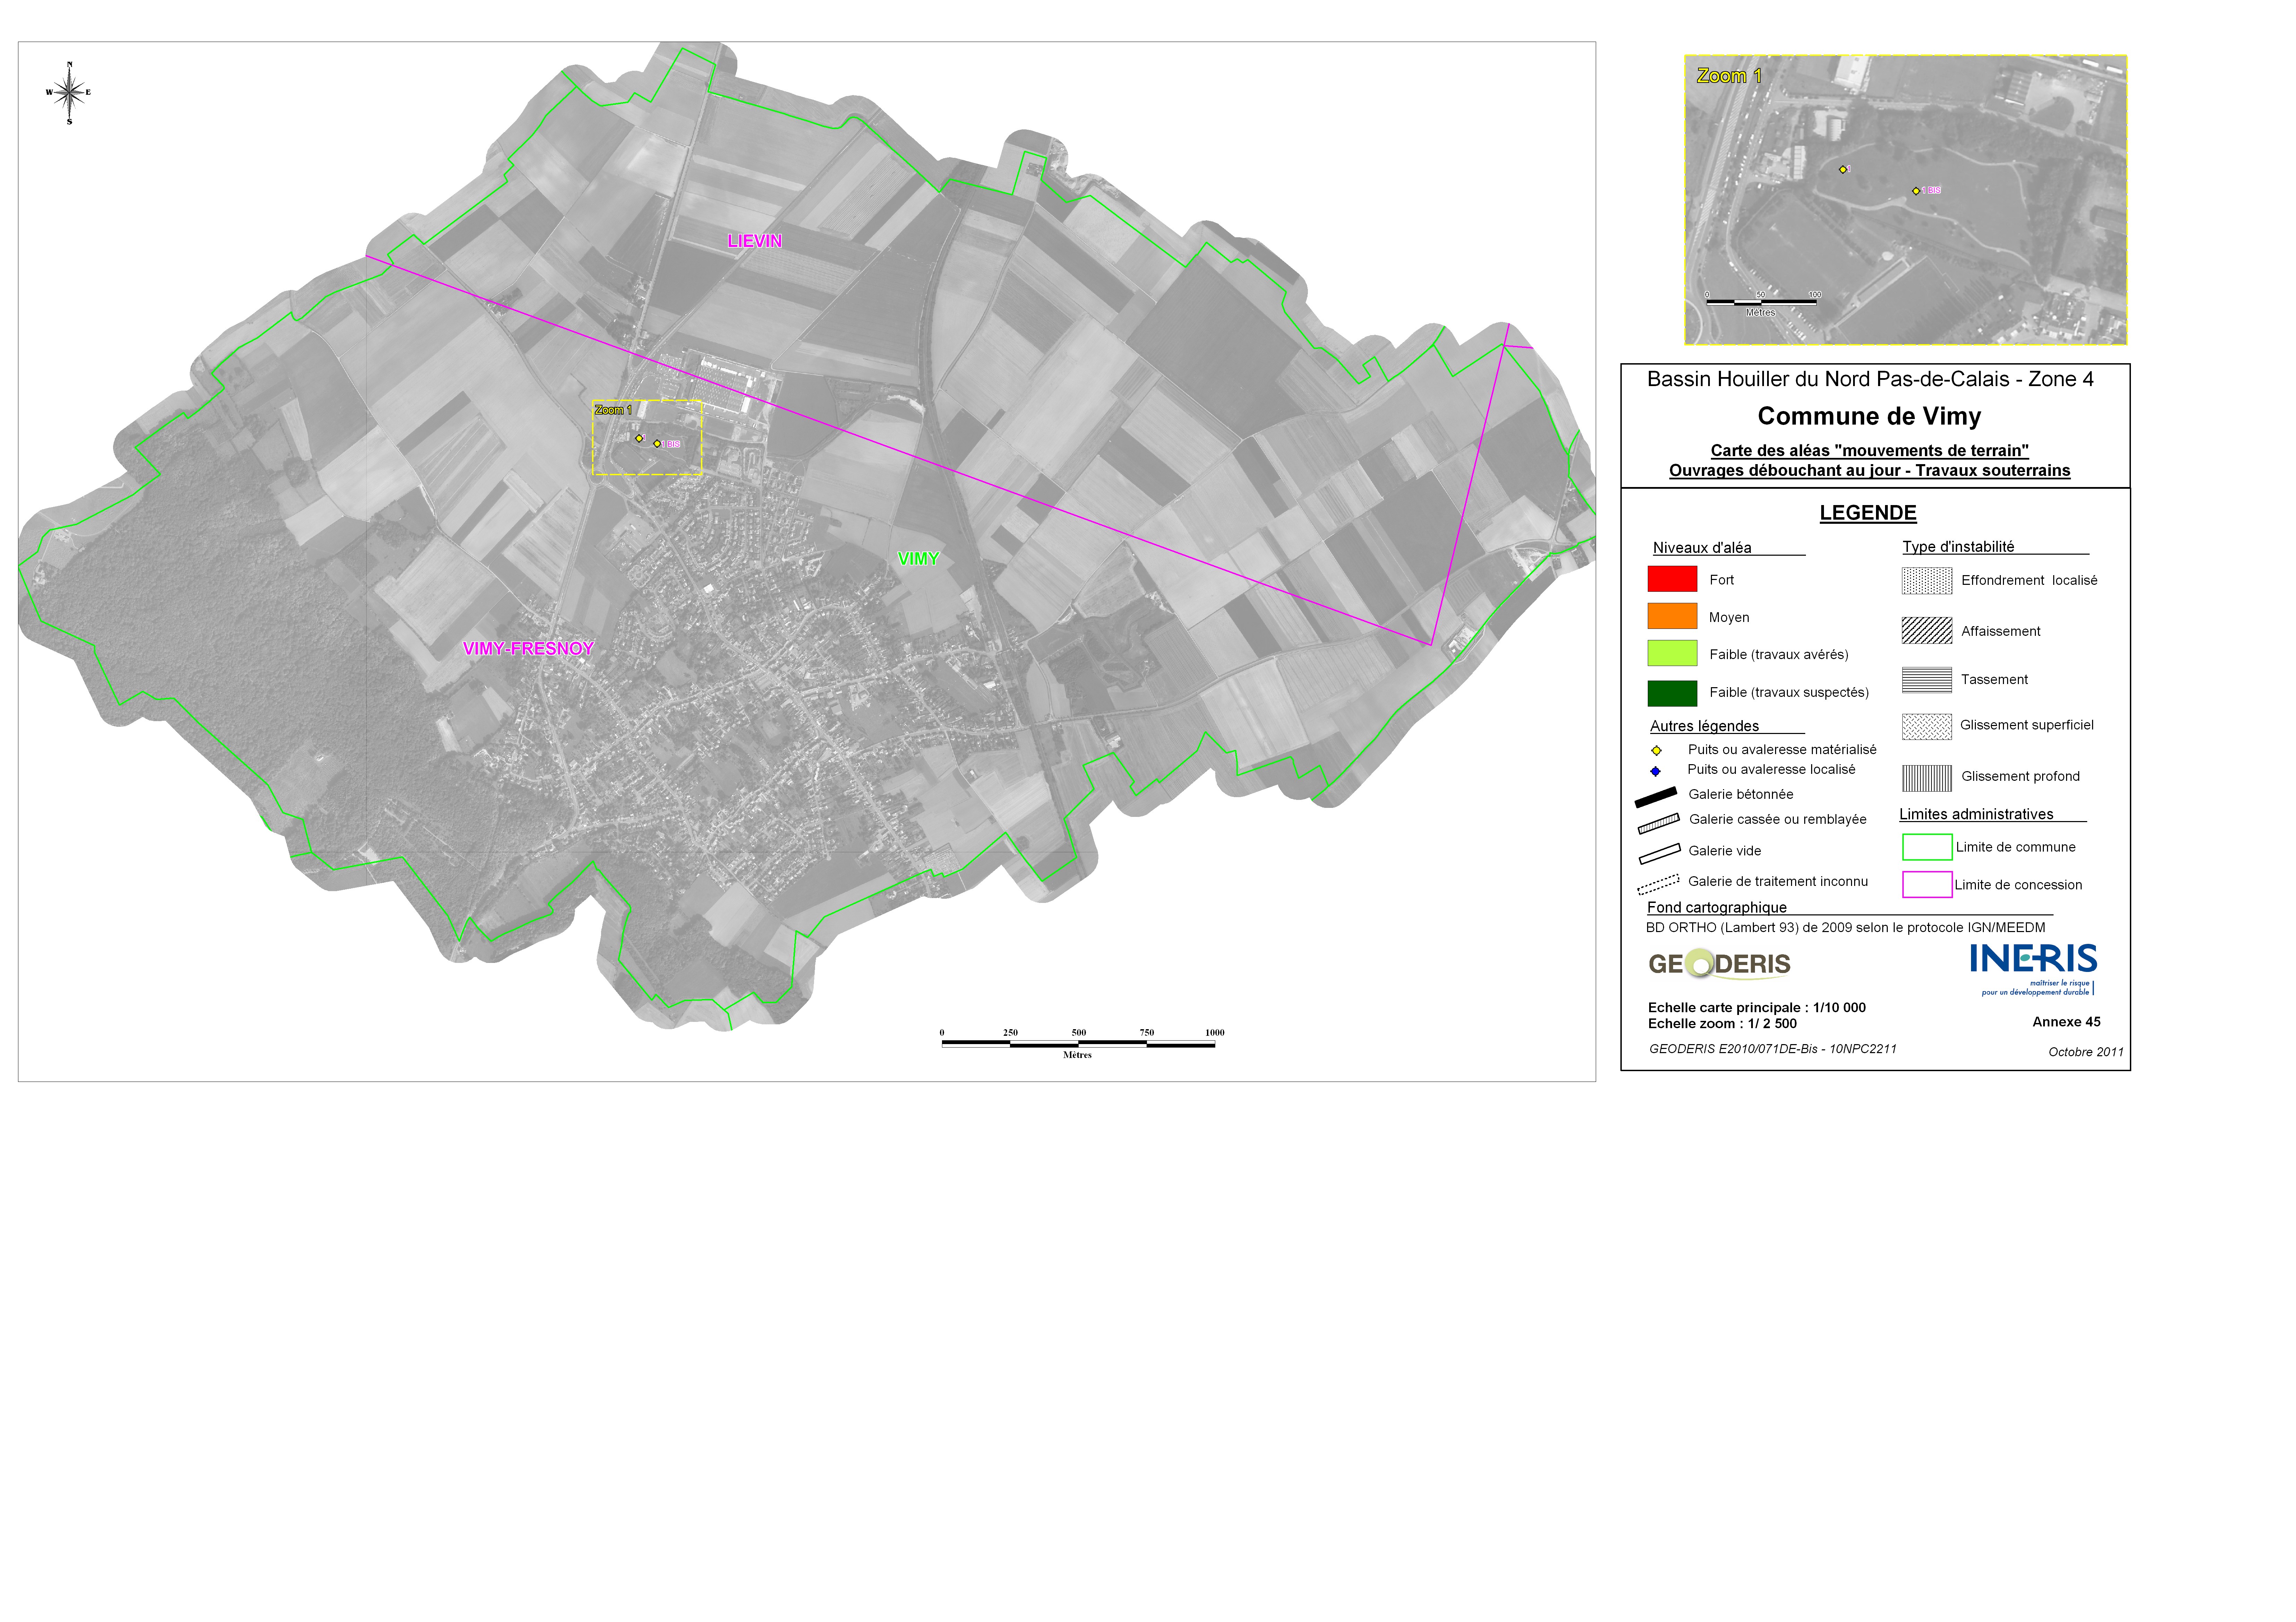Click 'Echelle carte principale : 1/10 000'
The height and width of the screenshot is (1622, 2296).
pyautogui.click(x=1757, y=1008)
